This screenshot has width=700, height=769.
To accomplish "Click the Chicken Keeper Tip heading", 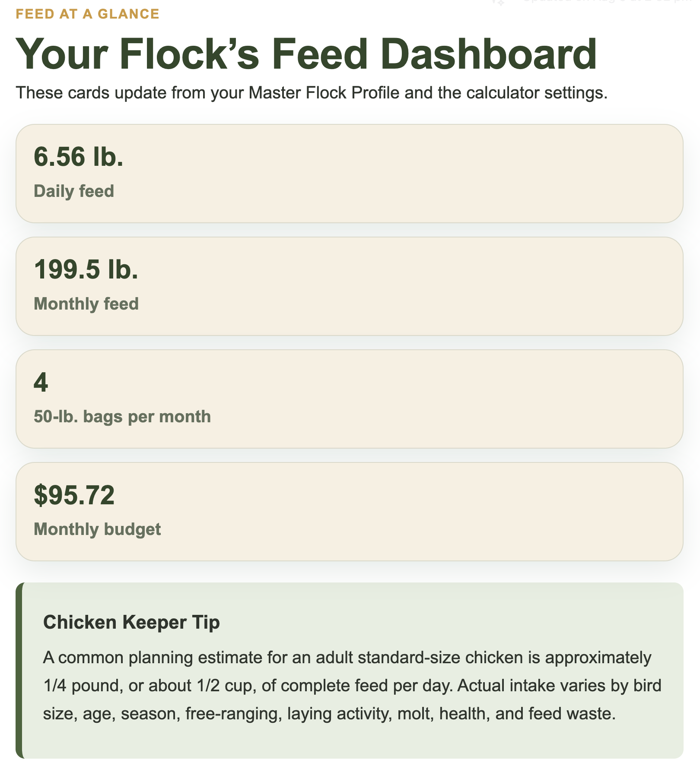I will tap(131, 622).
